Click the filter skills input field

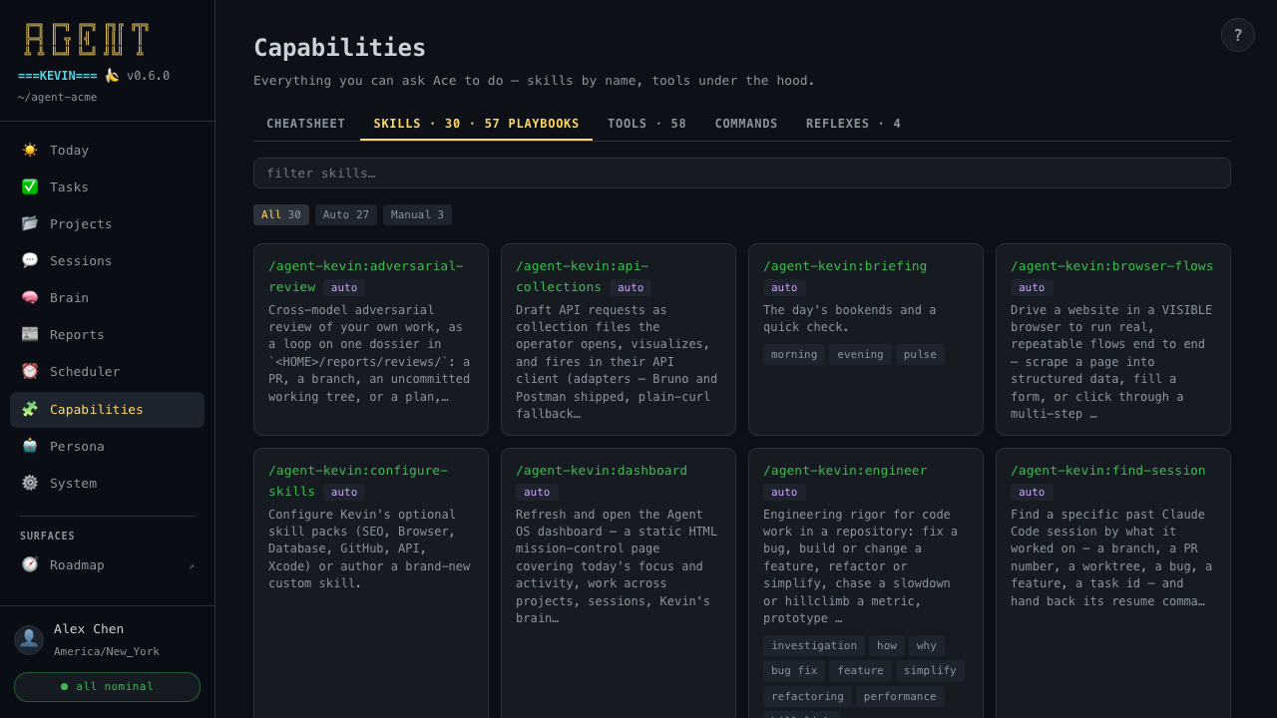coord(742,173)
